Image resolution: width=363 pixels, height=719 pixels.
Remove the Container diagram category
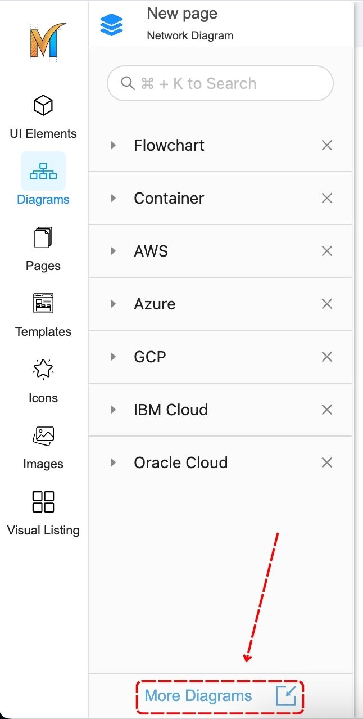click(327, 198)
